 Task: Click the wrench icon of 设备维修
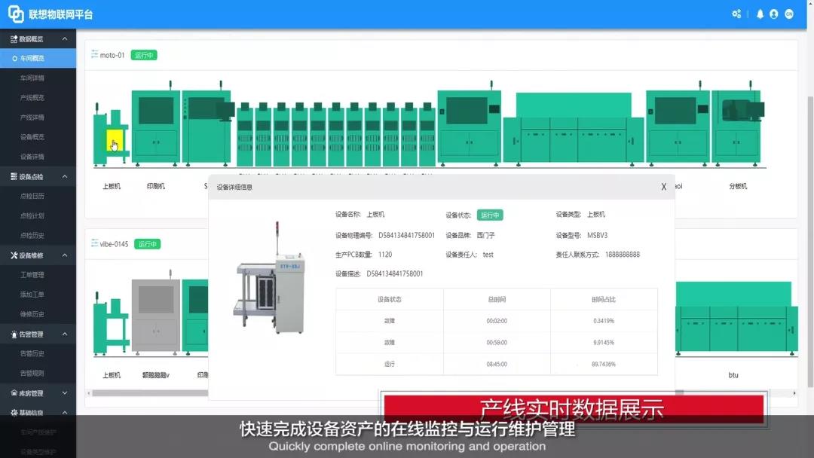(14, 255)
